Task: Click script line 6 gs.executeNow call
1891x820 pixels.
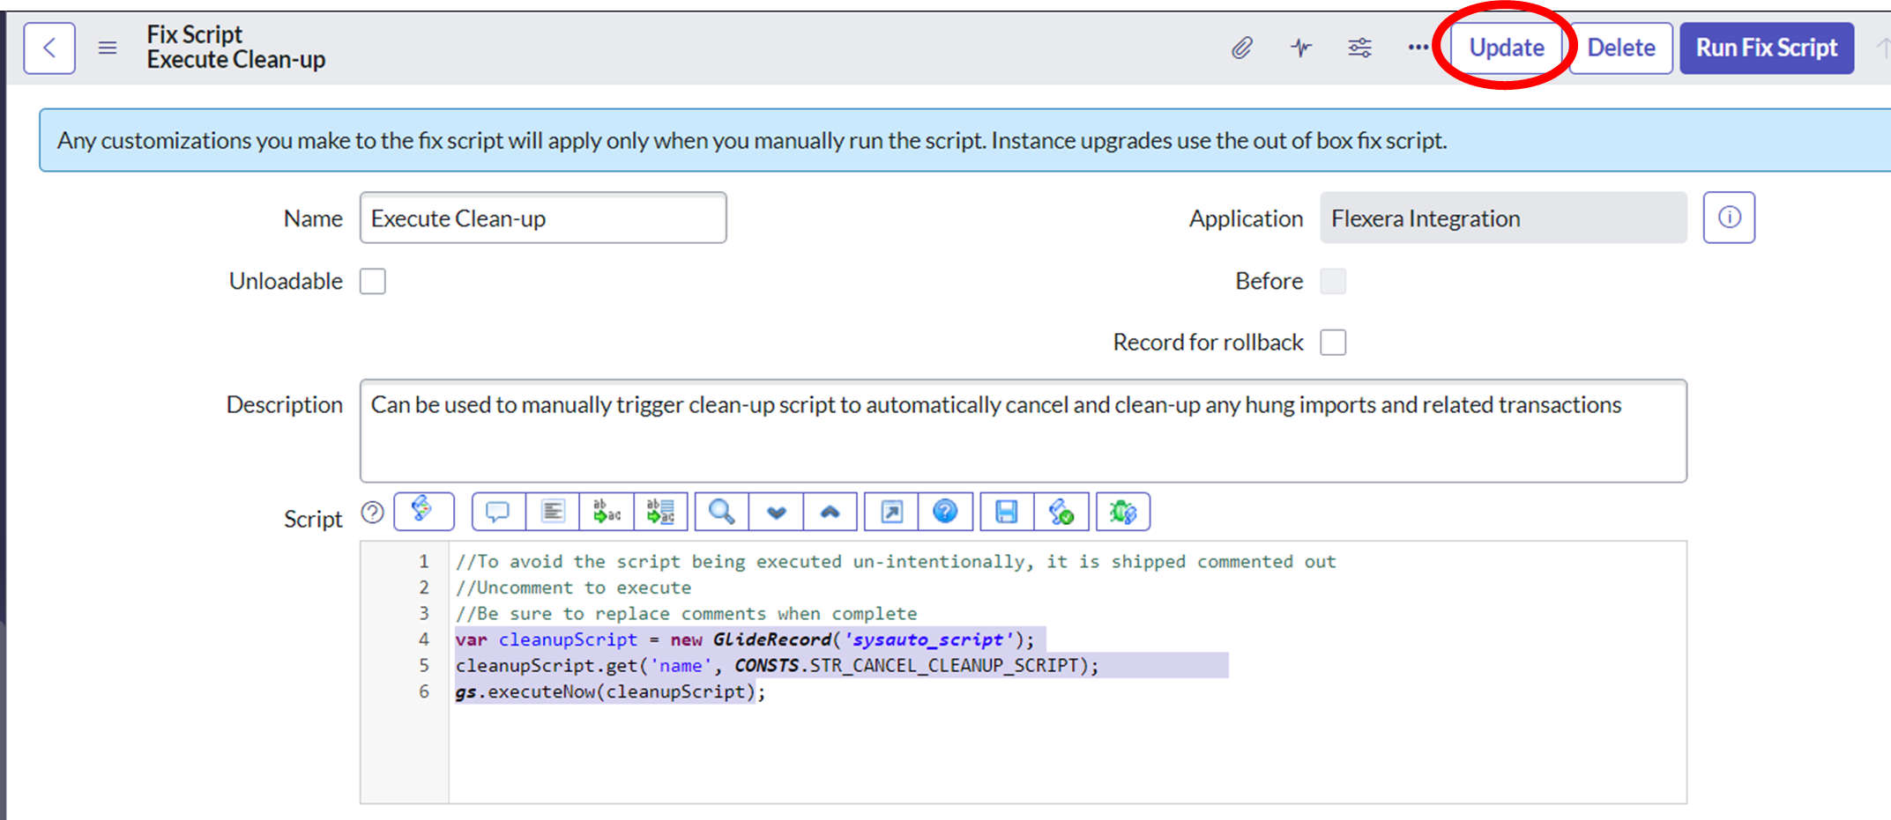Action: pos(610,692)
